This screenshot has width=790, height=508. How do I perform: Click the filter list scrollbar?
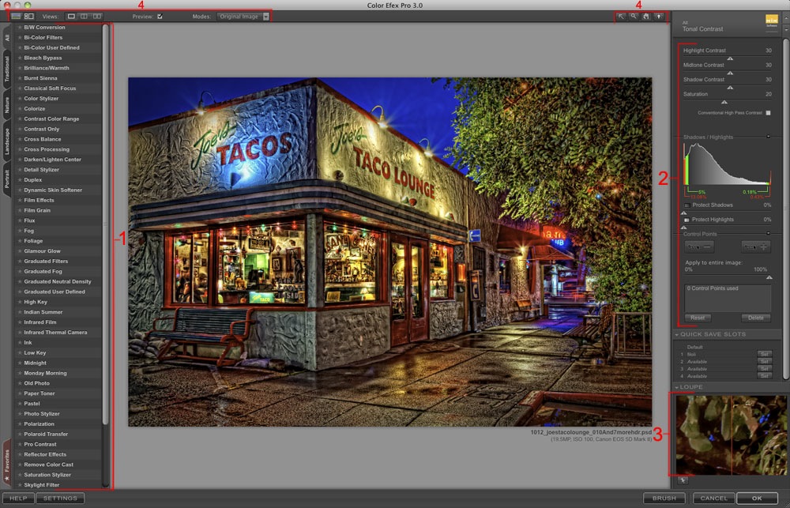[x=105, y=225]
